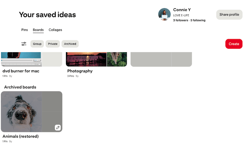The width and height of the screenshot is (244, 146).
Task: Select the Boards tab
Action: tap(38, 30)
